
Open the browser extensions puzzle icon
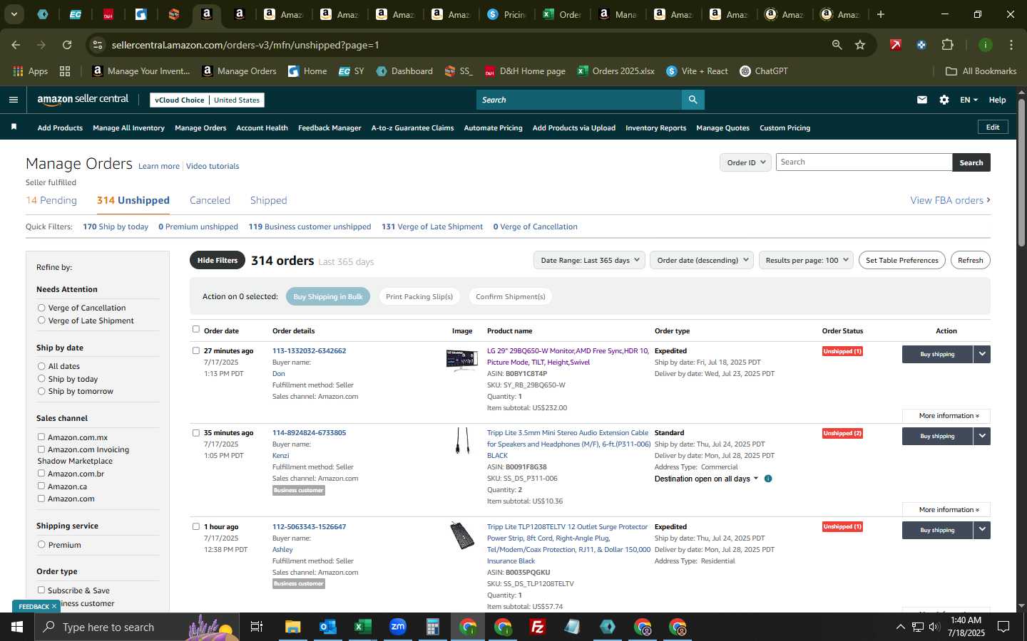pos(947,45)
